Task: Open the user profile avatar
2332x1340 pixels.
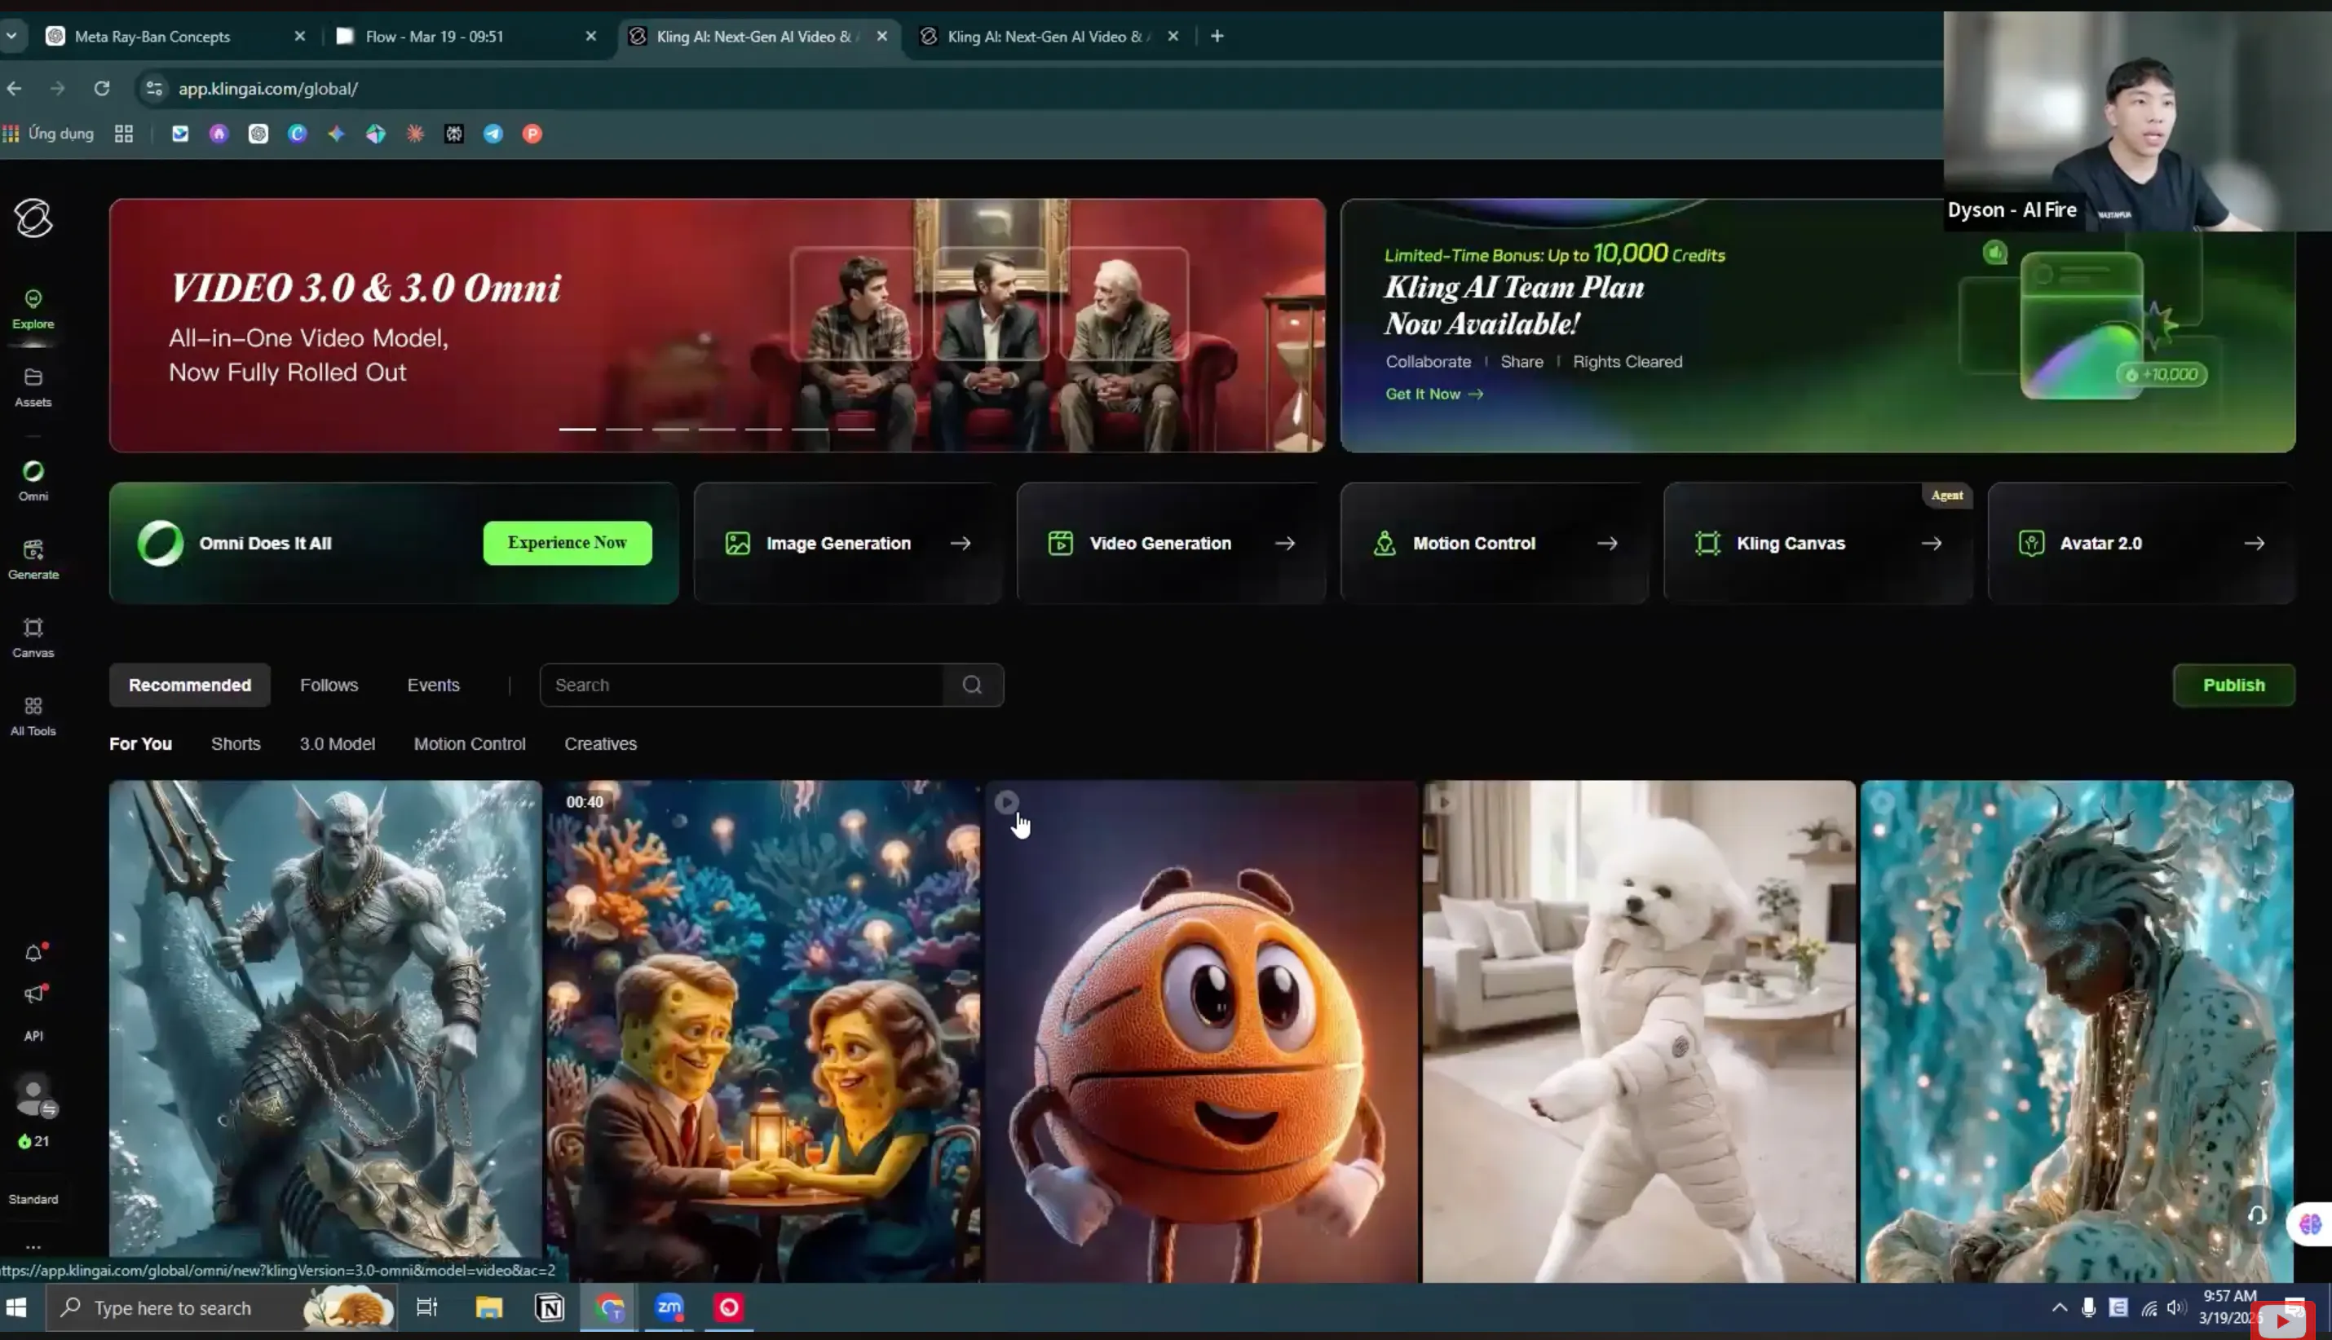Action: 35,1095
